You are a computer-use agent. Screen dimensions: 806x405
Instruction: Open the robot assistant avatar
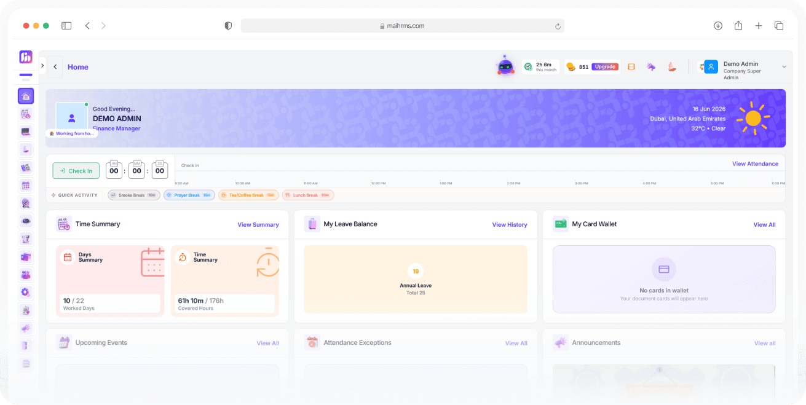coord(505,66)
